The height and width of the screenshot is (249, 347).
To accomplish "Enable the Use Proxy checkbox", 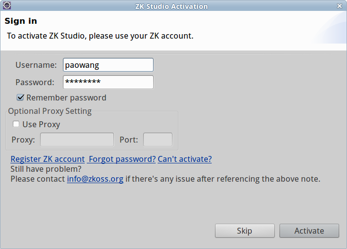I will coord(16,124).
